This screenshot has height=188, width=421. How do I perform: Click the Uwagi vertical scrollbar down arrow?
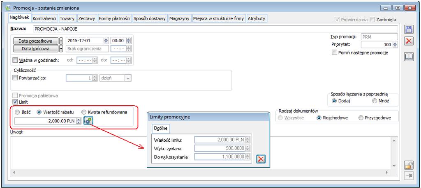pos(394,166)
